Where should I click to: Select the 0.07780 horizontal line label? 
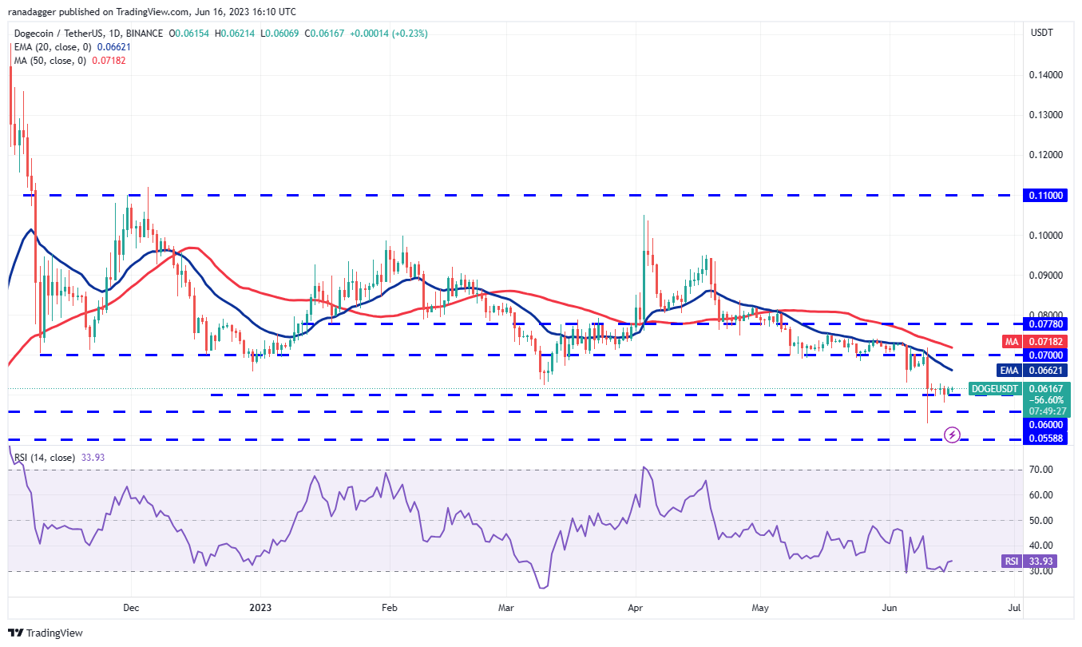click(1045, 323)
